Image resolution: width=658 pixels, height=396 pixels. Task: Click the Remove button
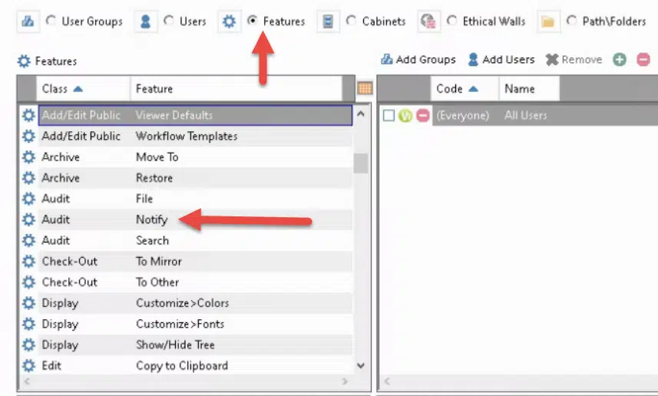[x=574, y=60]
